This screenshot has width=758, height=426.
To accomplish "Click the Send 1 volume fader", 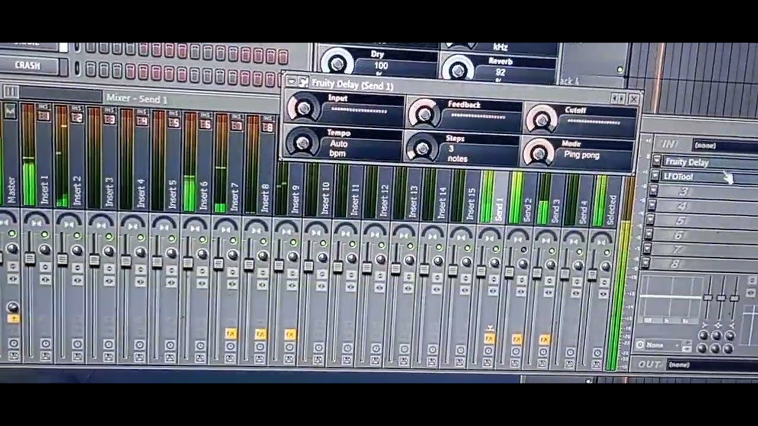I will [480, 271].
